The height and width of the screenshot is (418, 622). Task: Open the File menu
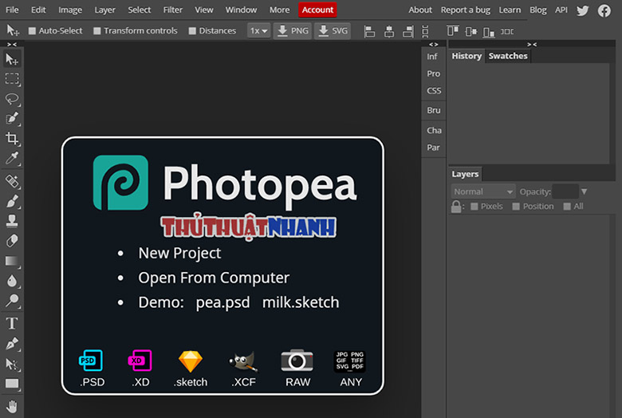click(12, 10)
